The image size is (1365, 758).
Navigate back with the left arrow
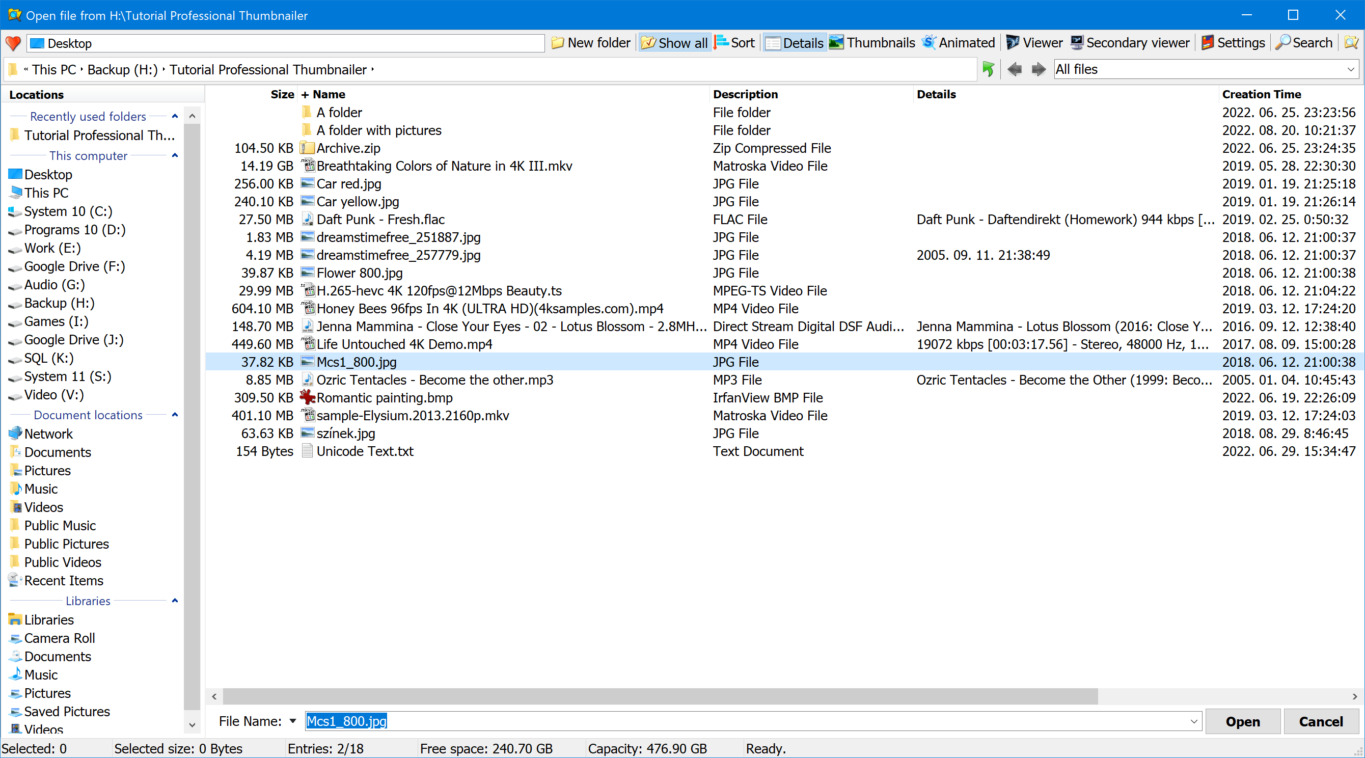coord(1015,69)
